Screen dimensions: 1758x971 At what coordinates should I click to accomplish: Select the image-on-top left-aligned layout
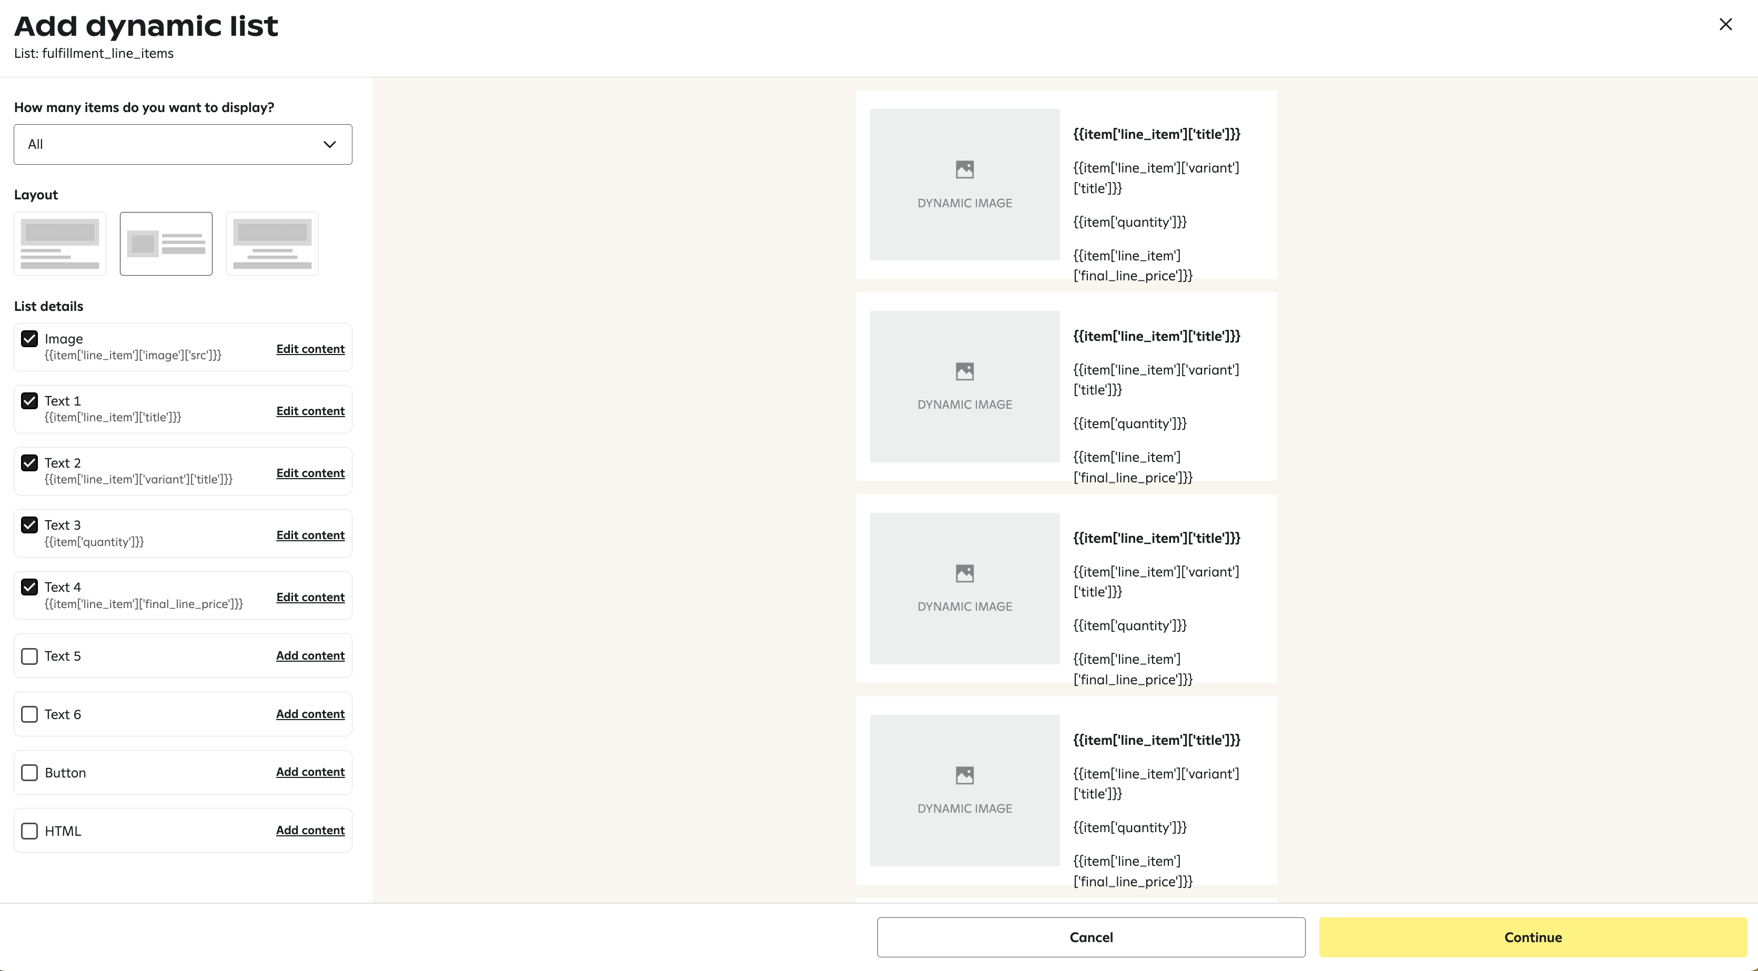60,244
